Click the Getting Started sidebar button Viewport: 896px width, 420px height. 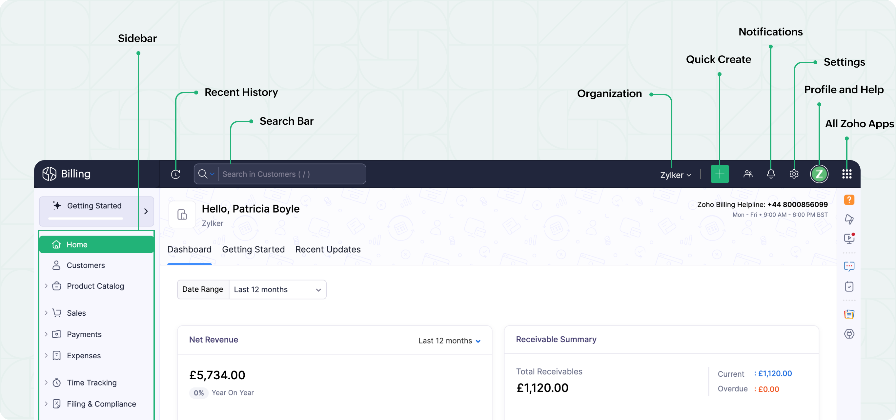click(x=94, y=206)
